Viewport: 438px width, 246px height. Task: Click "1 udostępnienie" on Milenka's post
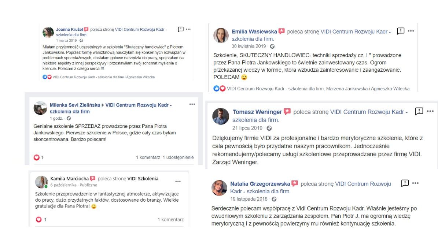(178, 157)
